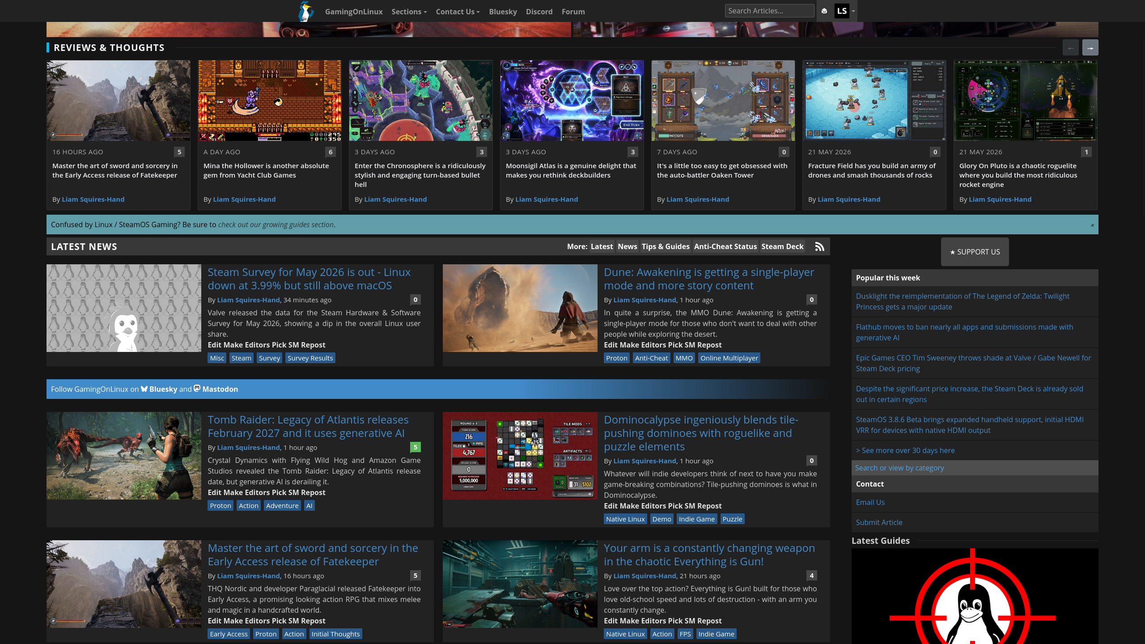
Task: Click Make Editors Pick on Dominocalypse article
Action: click(651, 506)
